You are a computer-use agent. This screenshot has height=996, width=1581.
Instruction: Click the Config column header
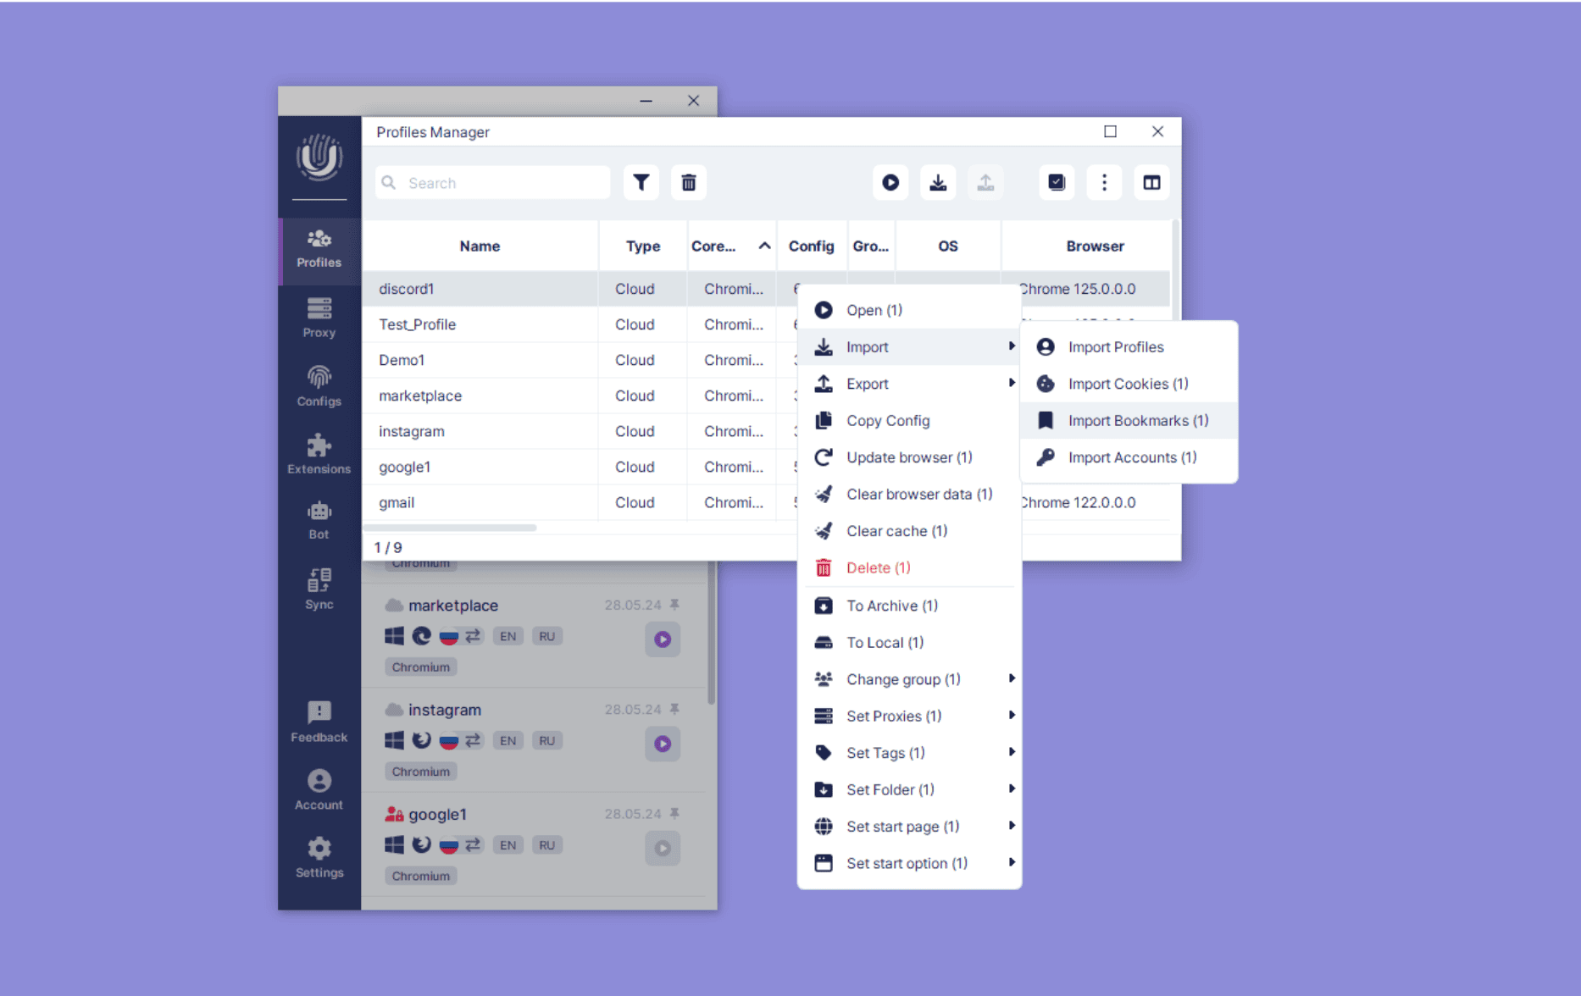[x=812, y=246]
